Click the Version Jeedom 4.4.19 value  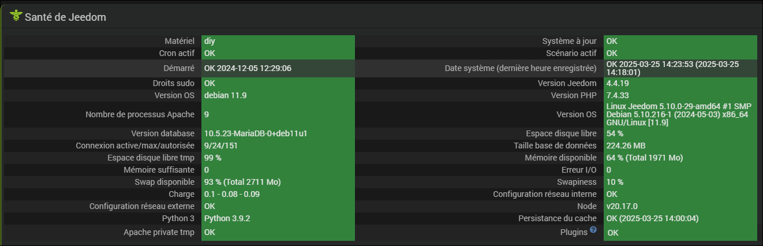[618, 83]
